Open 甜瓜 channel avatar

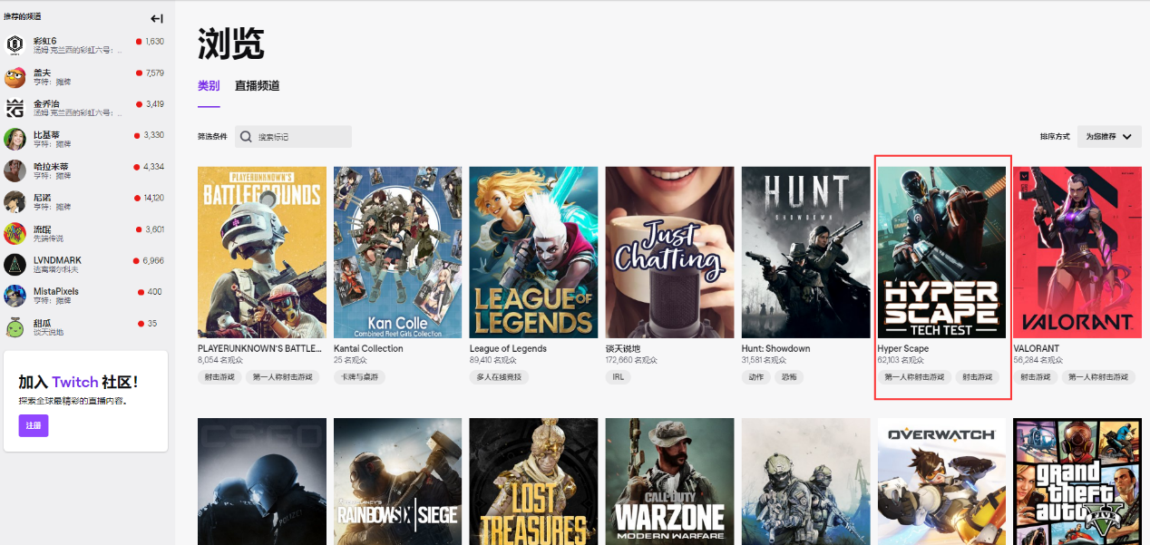pos(15,327)
